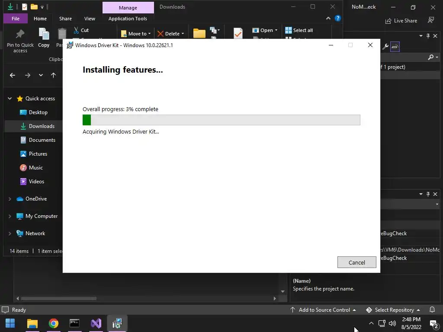Toggle Solution Explorer preview selected items

(395, 47)
